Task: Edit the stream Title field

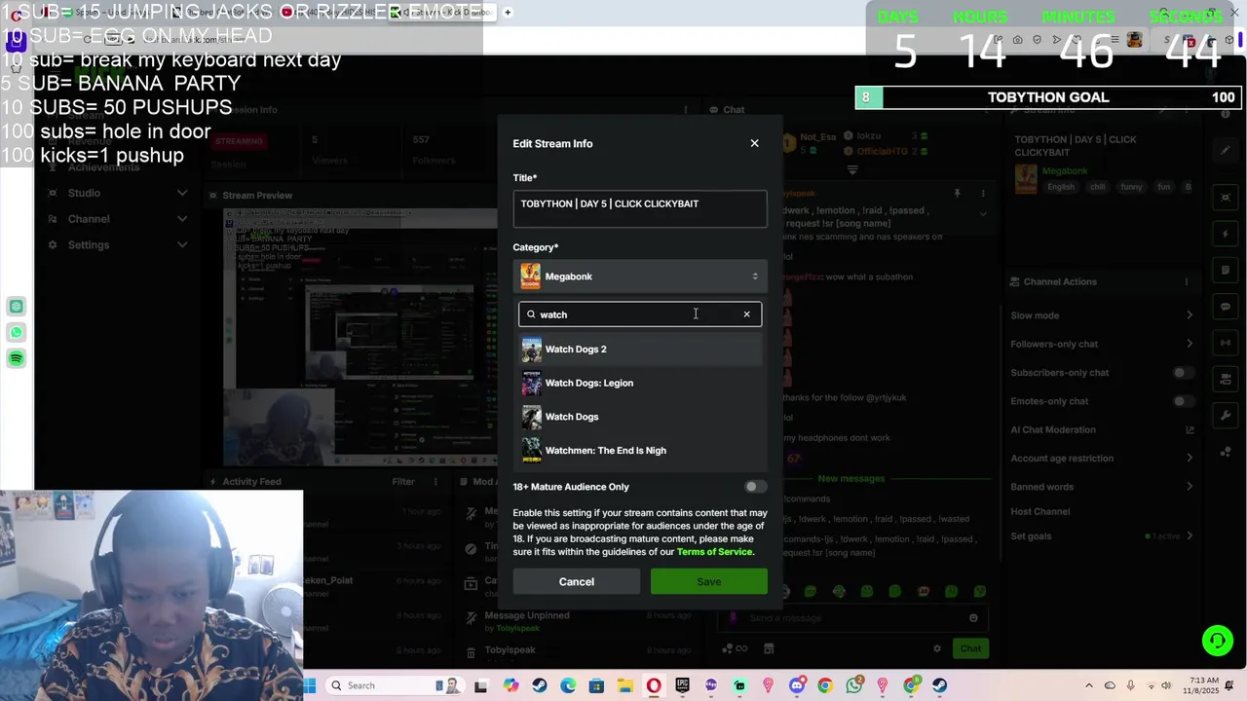Action: (640, 208)
